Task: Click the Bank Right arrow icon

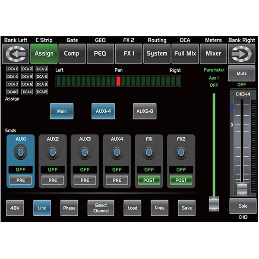Action: (x=242, y=54)
